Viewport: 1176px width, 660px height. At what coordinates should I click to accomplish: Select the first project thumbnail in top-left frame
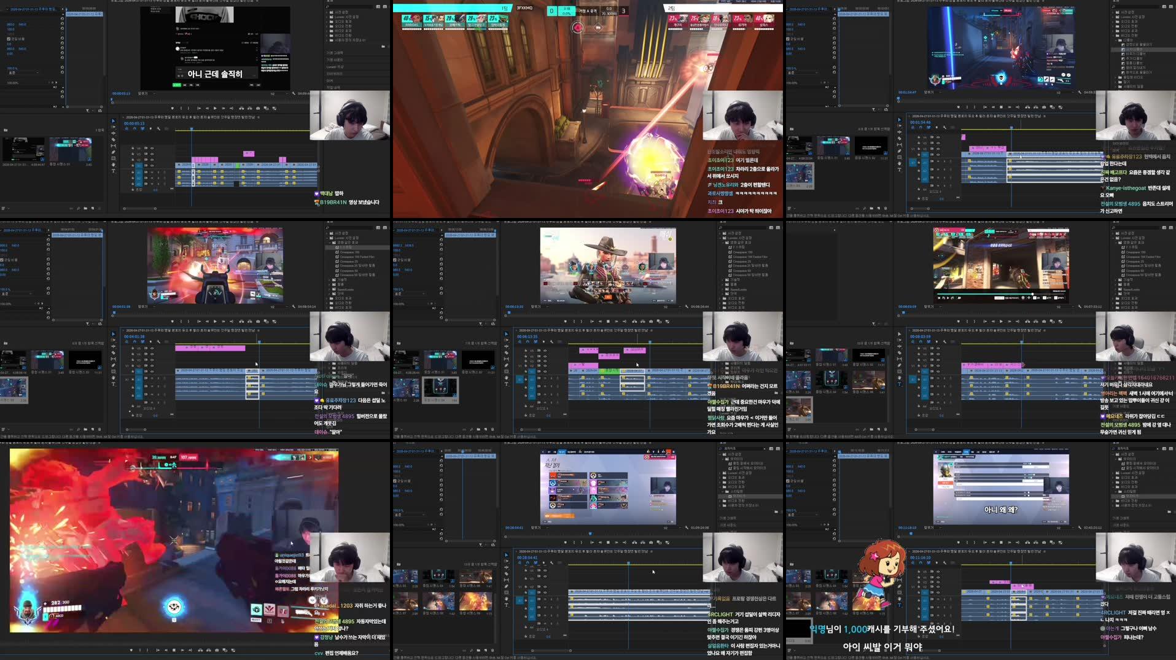click(x=23, y=149)
